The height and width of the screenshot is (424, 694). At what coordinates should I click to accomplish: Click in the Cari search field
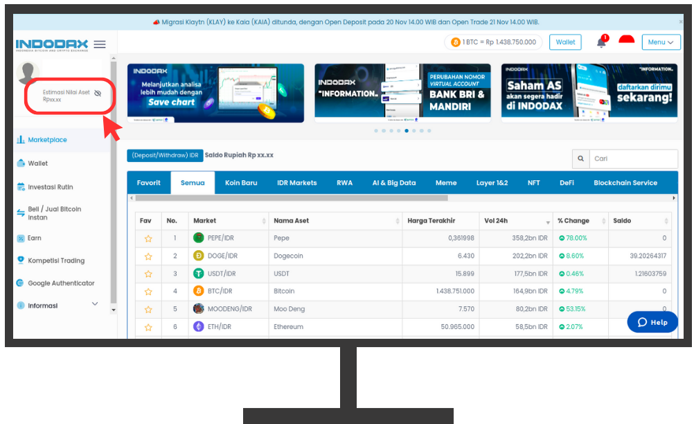click(x=633, y=159)
